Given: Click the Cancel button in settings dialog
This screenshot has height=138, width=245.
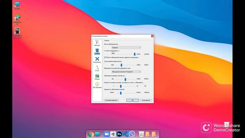Looking at the screenshot, I should pyautogui.click(x=146, y=100).
